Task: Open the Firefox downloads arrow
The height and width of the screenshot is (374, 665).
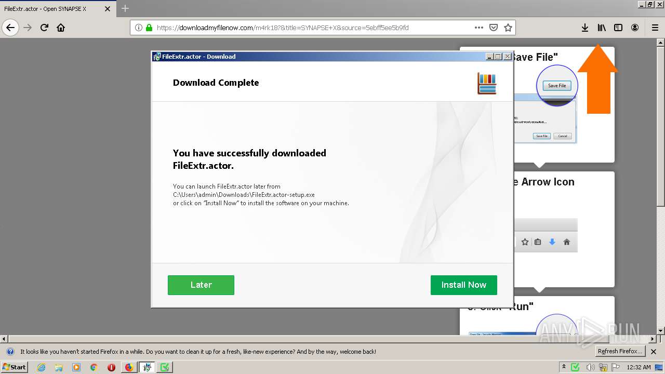Action: 585,28
